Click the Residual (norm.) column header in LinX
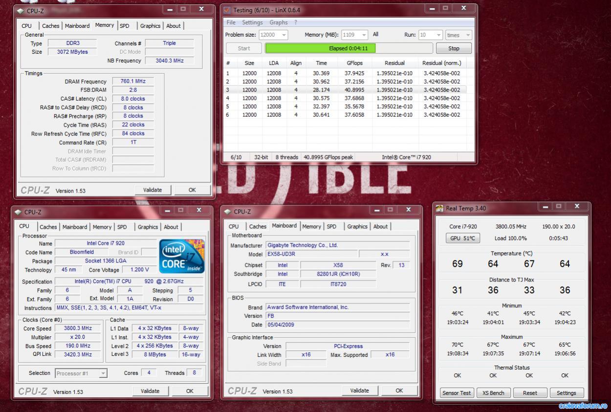Image resolution: width=611 pixels, height=412 pixels. (442, 63)
